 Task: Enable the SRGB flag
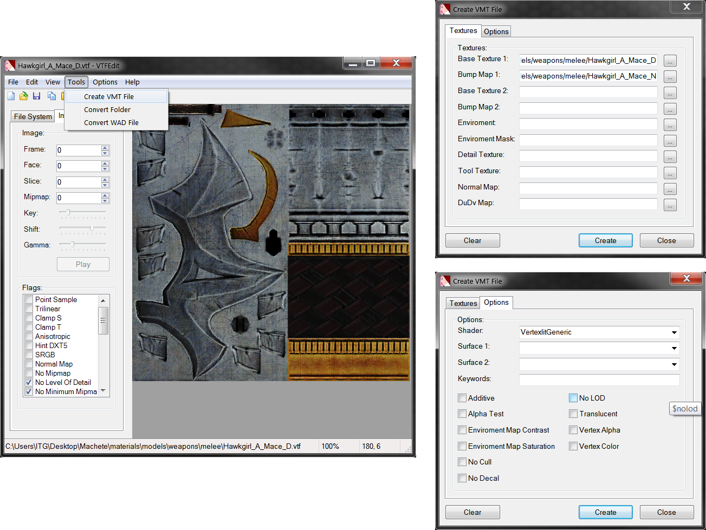(29, 355)
